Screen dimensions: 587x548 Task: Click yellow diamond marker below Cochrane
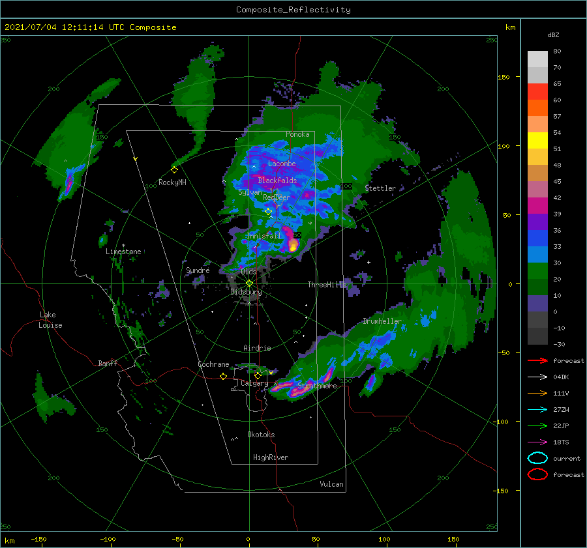pos(223,377)
